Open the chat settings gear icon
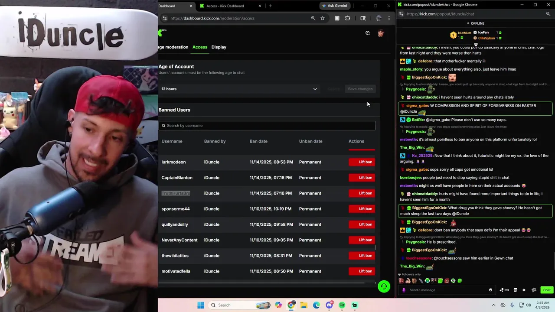Viewport: 555px width, 312px height. [524, 290]
